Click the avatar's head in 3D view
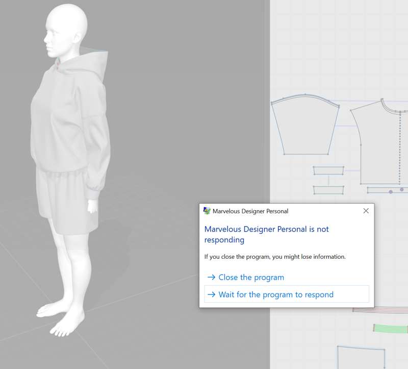Screen dimensions: 408x369 (66, 29)
